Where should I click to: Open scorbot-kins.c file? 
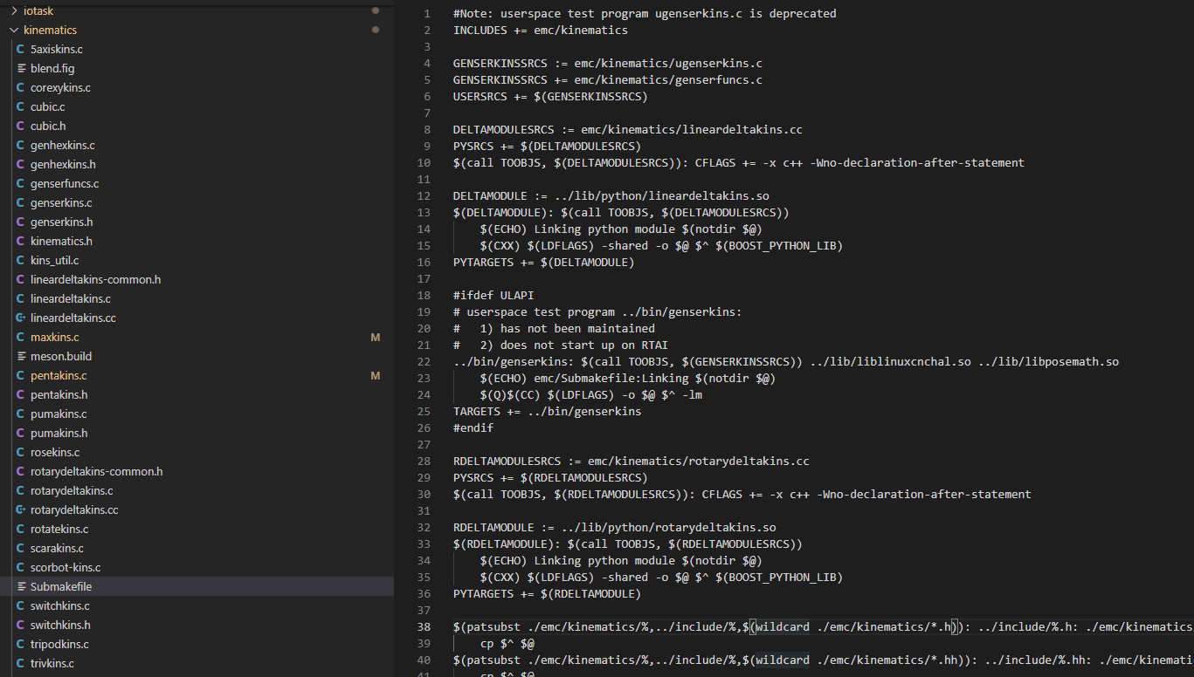click(66, 567)
